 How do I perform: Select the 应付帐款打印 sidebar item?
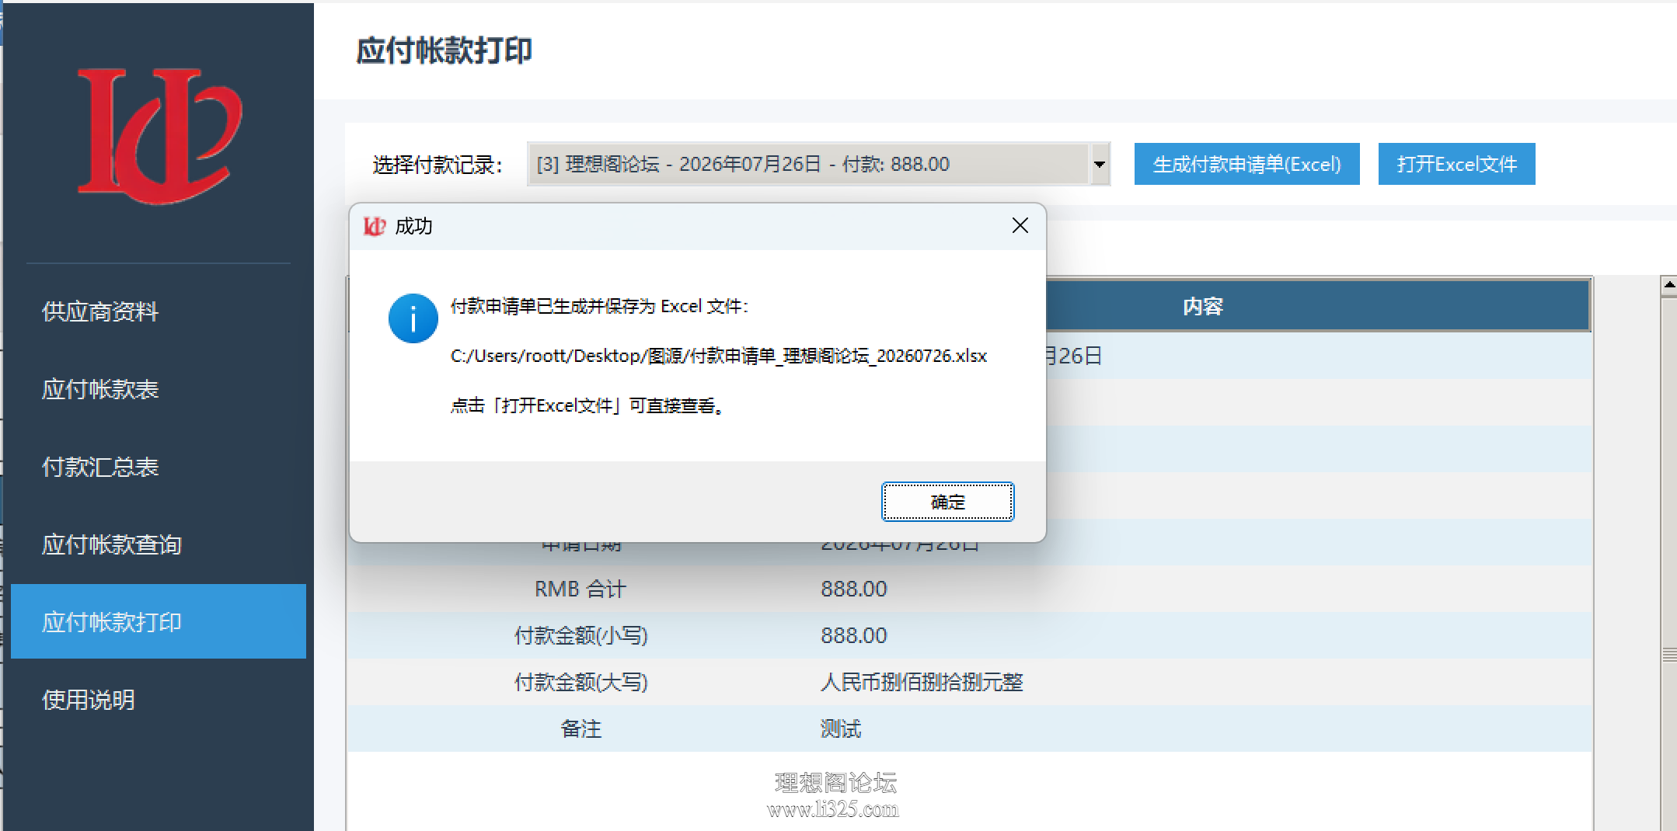pyautogui.click(x=159, y=621)
